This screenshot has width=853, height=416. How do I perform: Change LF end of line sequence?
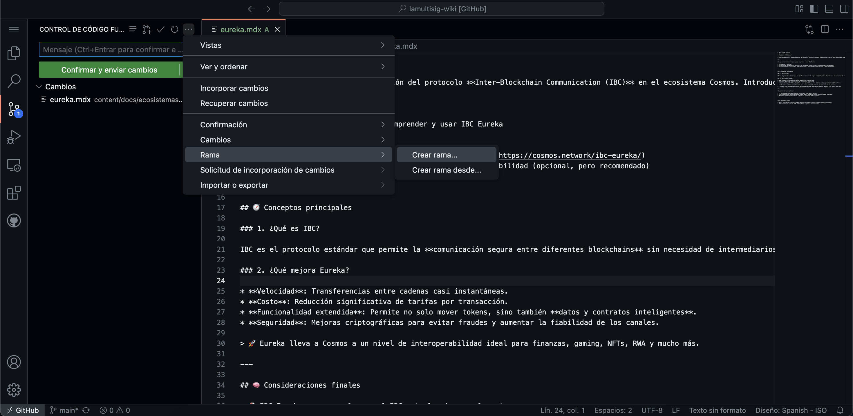pyautogui.click(x=676, y=410)
